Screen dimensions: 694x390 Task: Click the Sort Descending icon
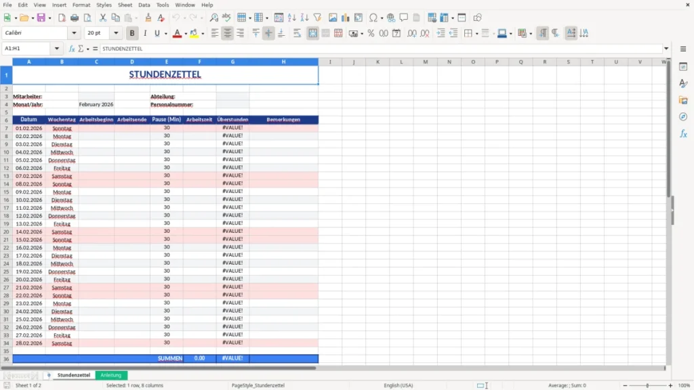coord(304,18)
